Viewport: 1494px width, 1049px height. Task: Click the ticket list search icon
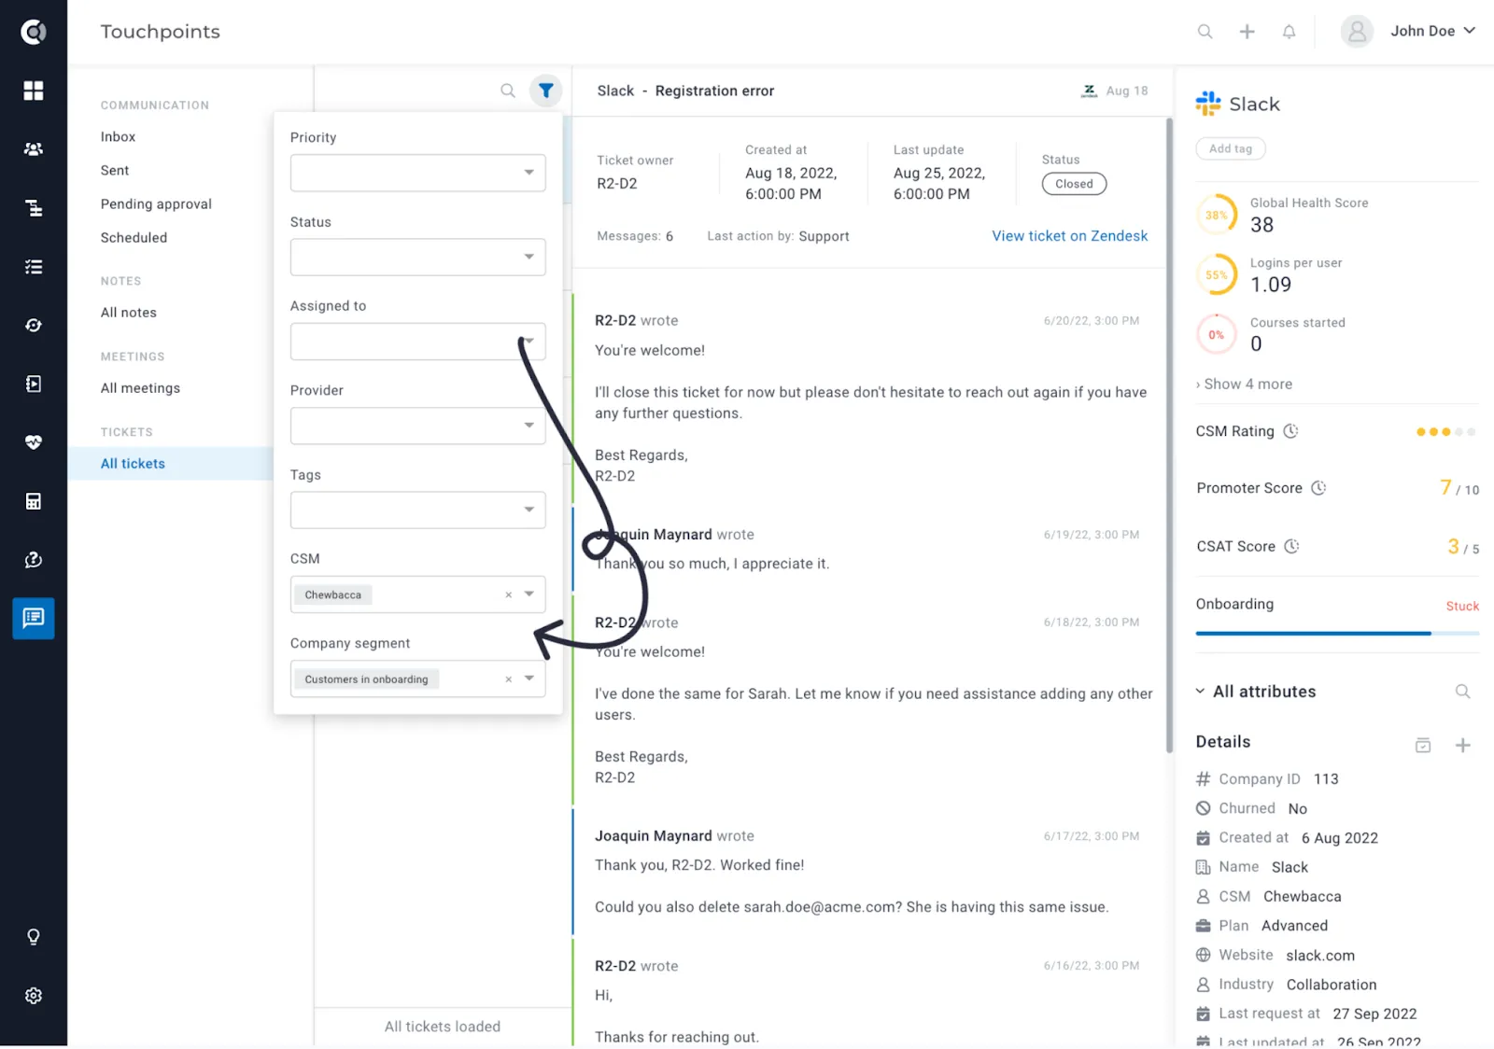[508, 91]
